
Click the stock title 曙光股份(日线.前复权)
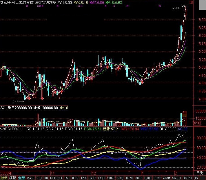[17, 2]
